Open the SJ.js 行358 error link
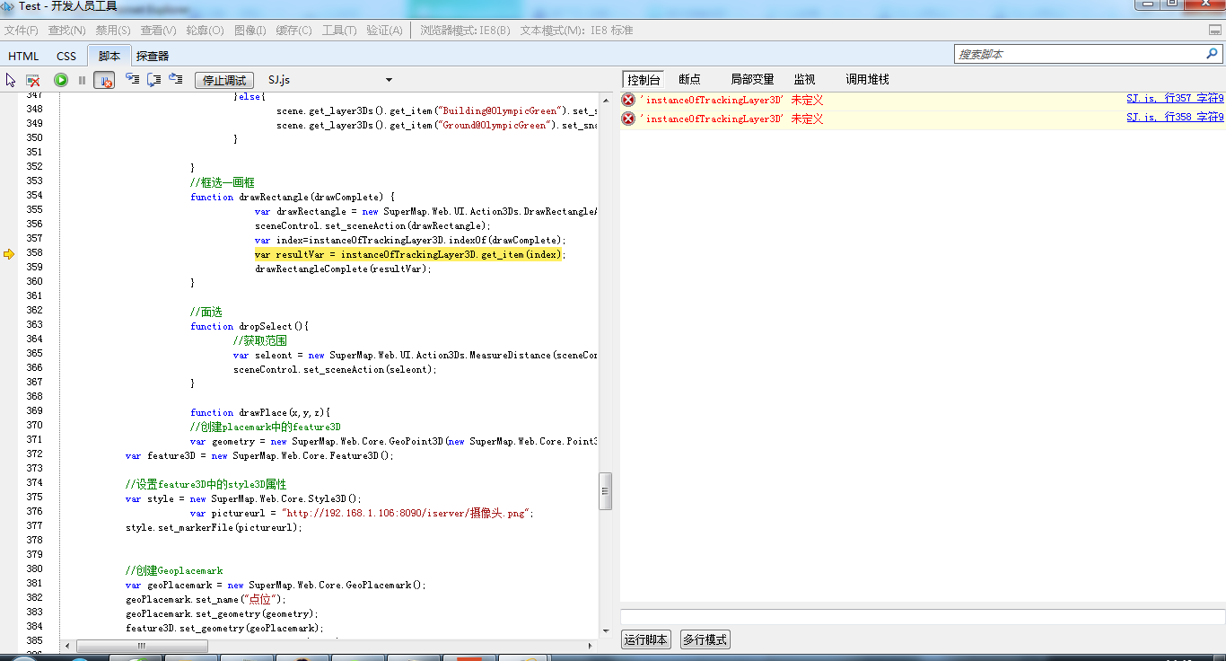 point(1175,118)
